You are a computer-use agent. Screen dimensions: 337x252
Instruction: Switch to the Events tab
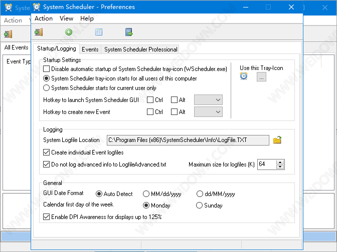[x=90, y=49]
